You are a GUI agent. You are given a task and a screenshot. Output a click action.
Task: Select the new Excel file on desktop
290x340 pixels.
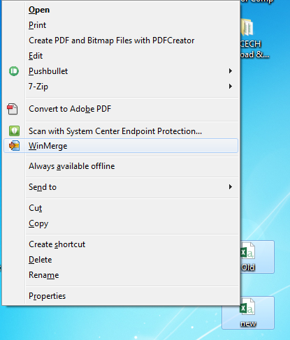coord(248,313)
